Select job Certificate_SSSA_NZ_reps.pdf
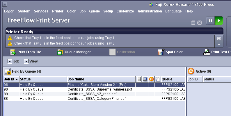The height and width of the screenshot is (116, 231). (92, 94)
